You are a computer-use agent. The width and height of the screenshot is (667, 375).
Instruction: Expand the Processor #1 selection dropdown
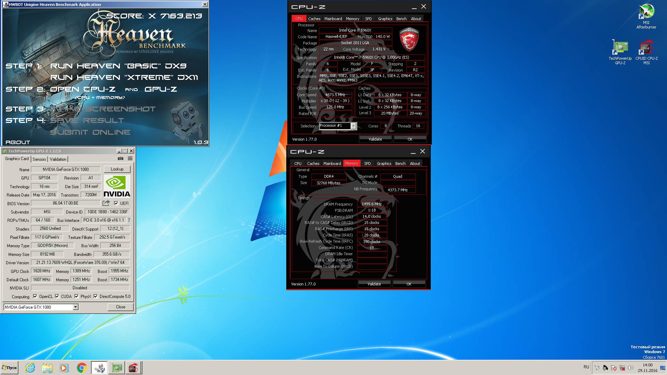pos(353,126)
